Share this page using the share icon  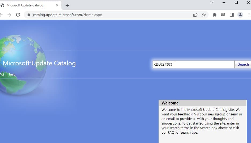click(195, 15)
